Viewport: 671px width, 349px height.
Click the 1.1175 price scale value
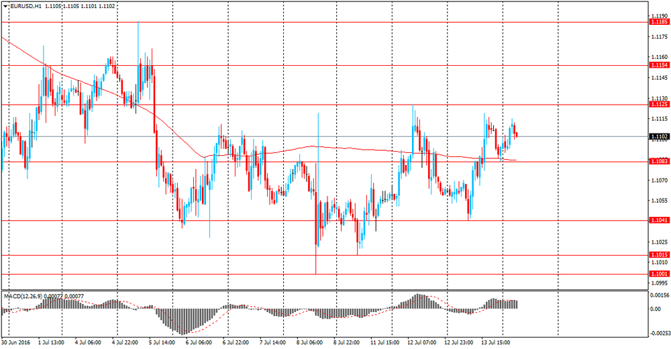659,36
